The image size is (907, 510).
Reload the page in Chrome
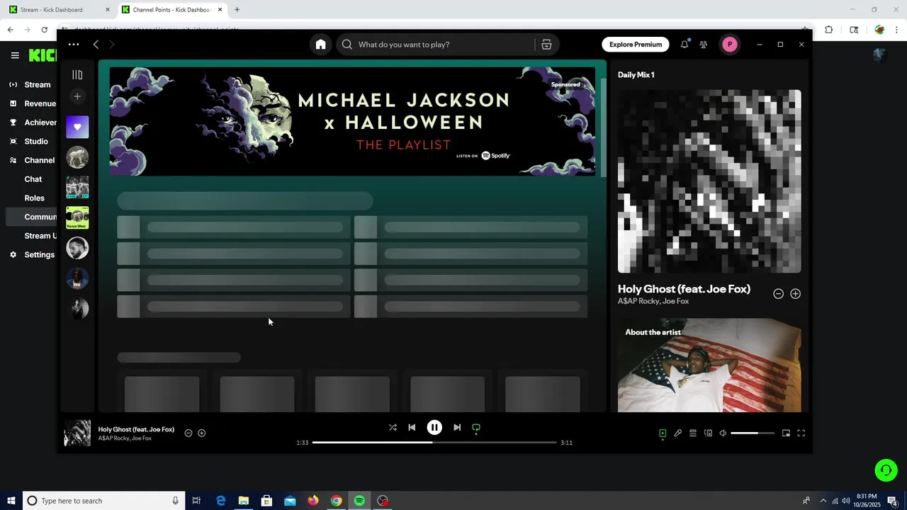44,30
